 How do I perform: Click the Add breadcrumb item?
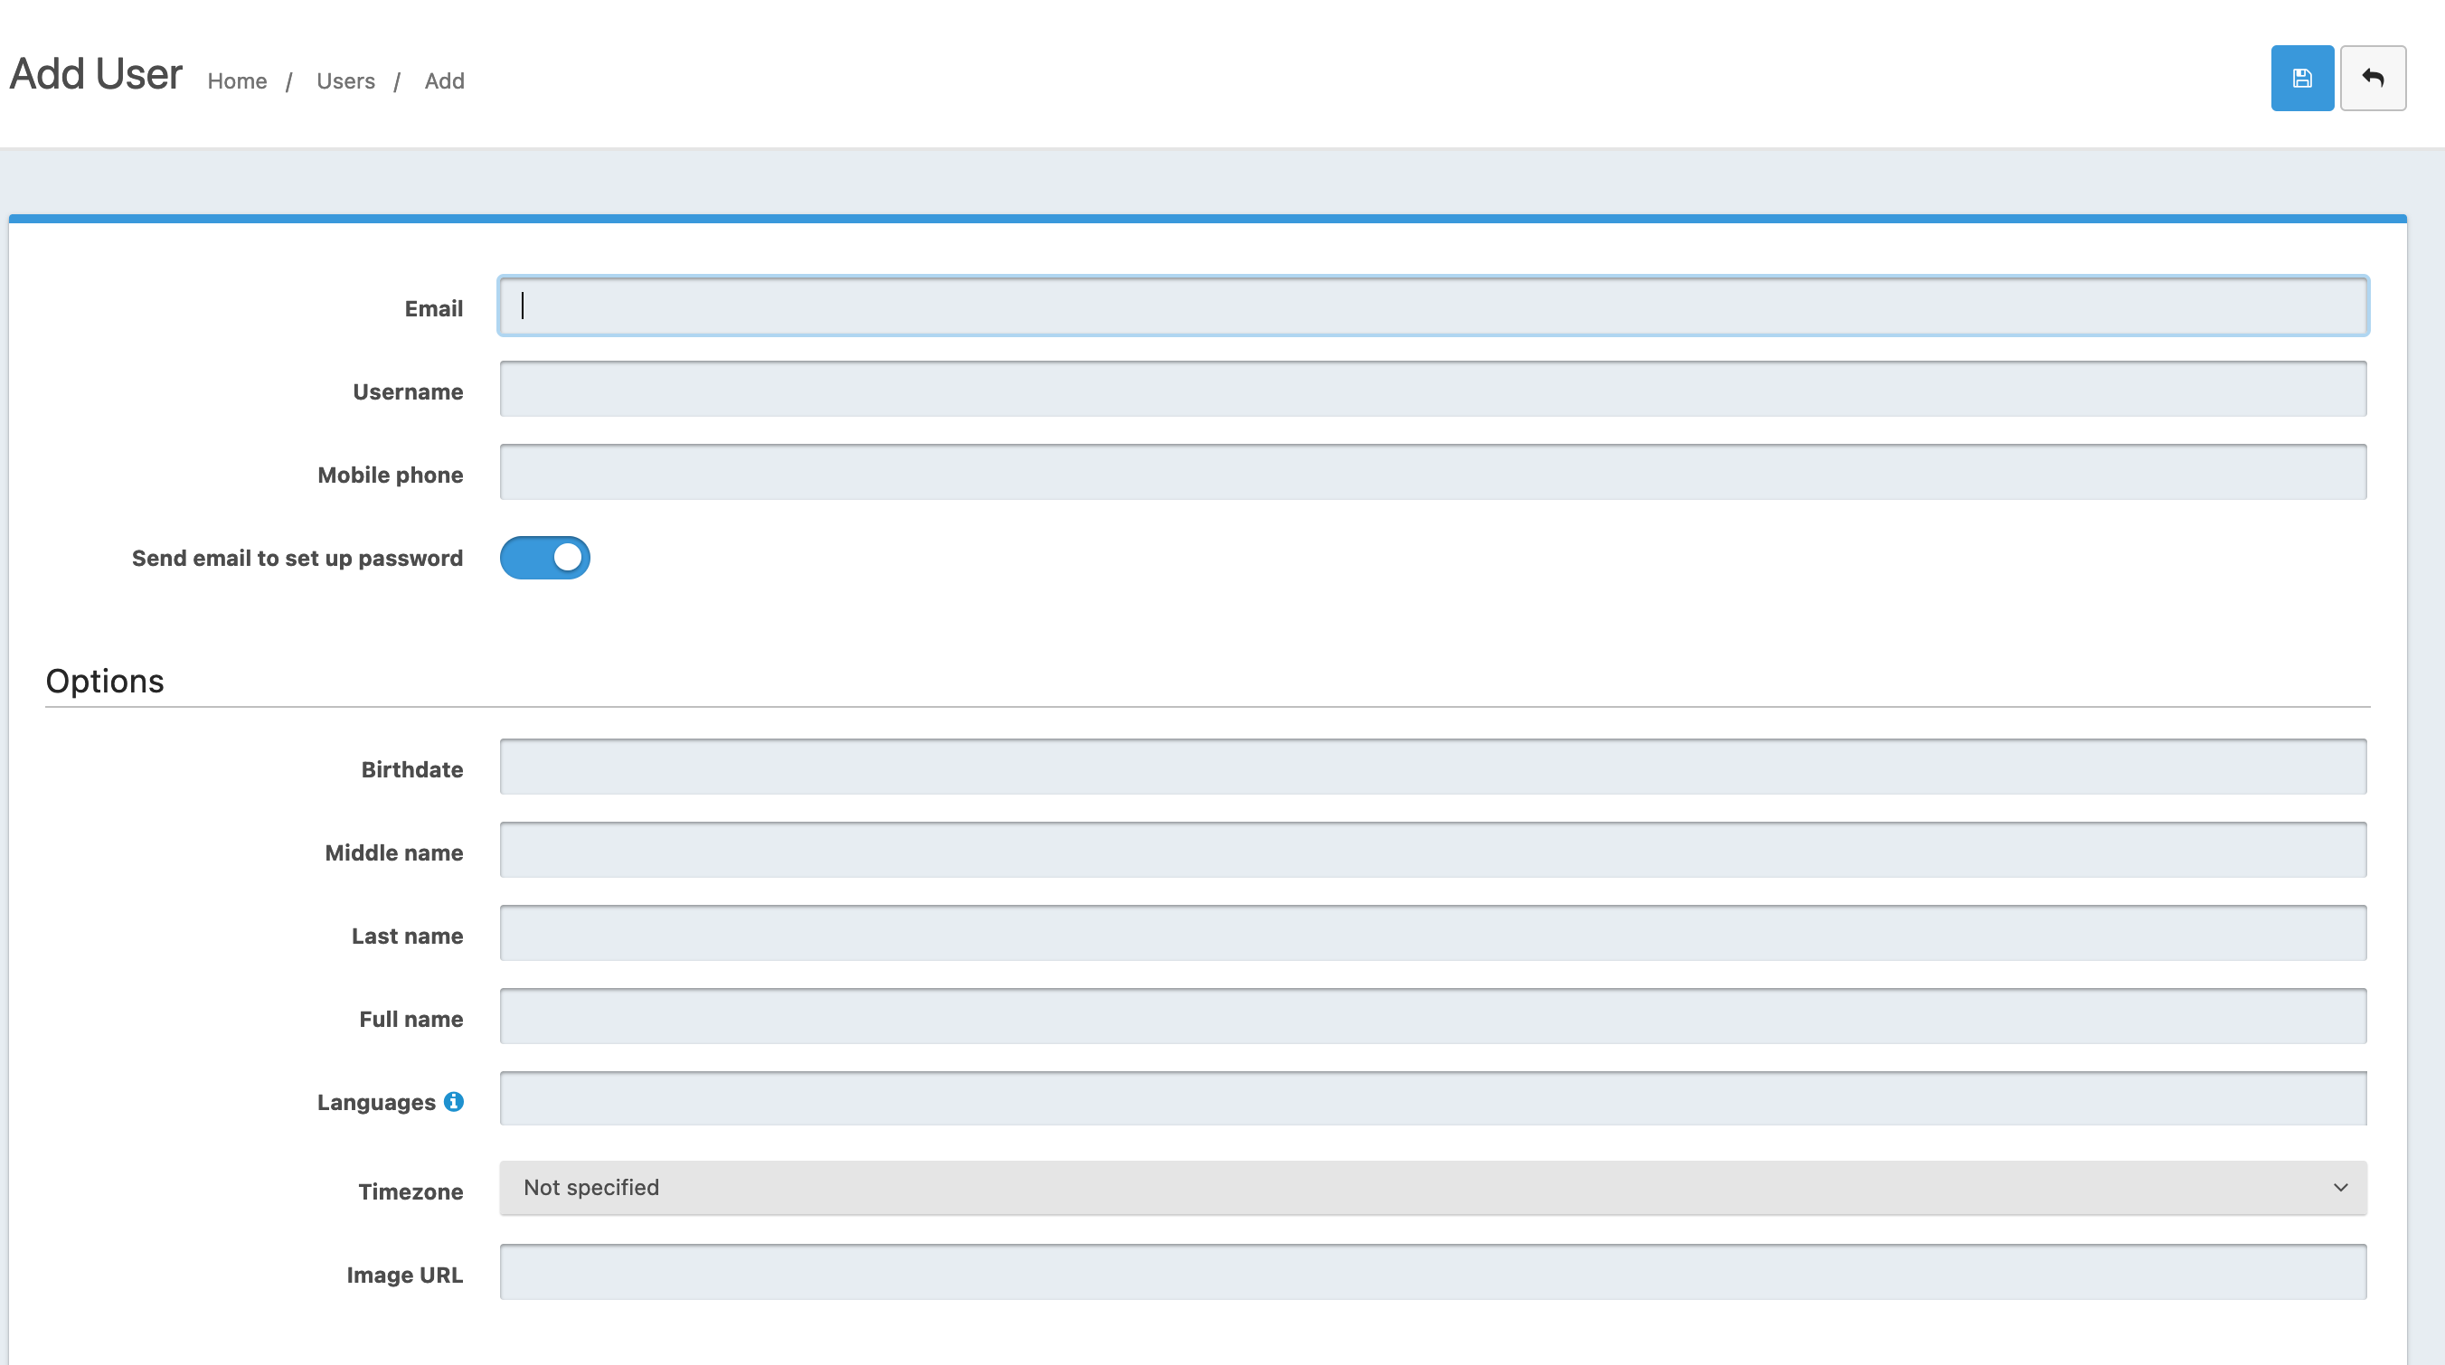click(443, 80)
